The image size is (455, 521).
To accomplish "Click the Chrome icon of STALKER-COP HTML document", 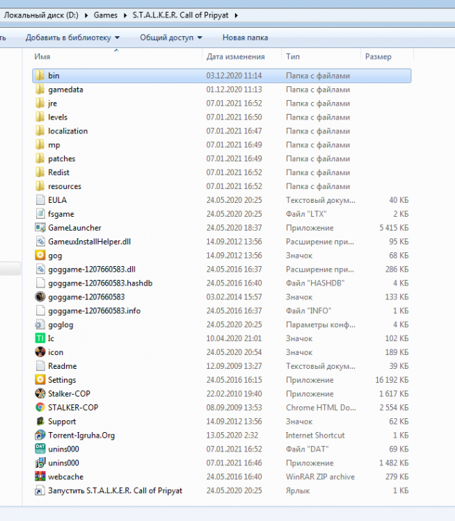I will pos(40,407).
